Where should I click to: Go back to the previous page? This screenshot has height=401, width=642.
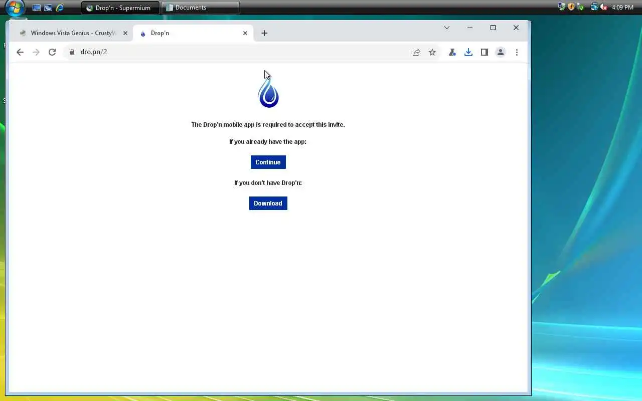tap(20, 52)
